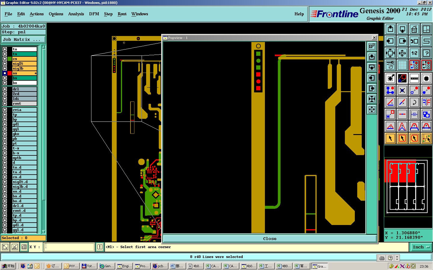
Task: Open the Actions menu
Action: tap(37, 14)
